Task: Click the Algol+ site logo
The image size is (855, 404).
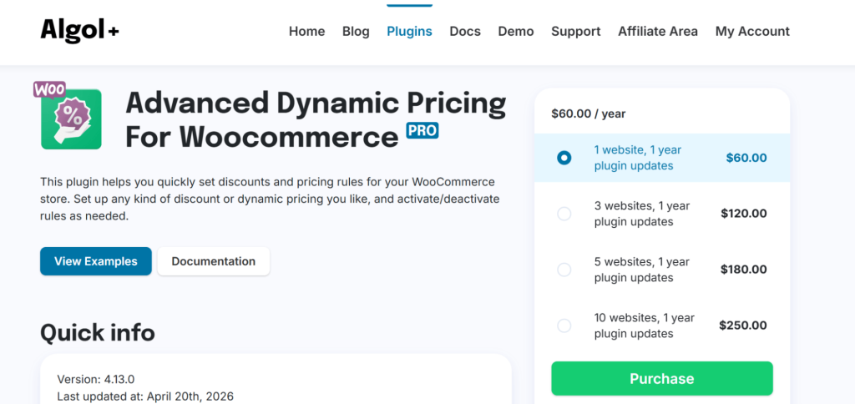Action: coord(79,31)
